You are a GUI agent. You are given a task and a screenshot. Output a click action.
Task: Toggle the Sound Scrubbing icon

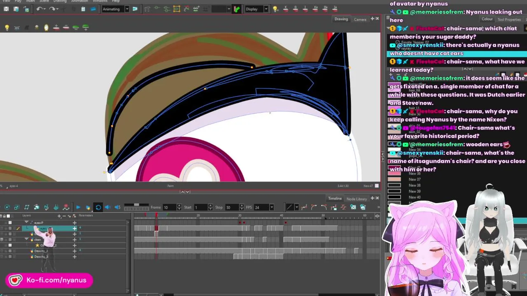coord(117,207)
